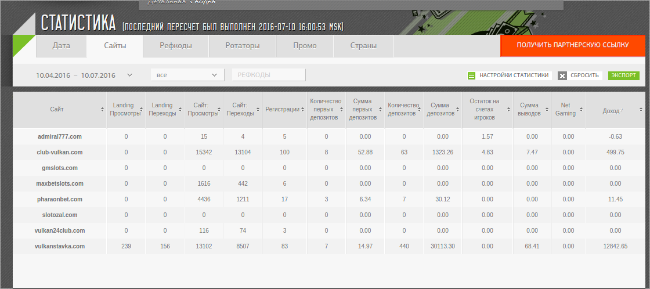Select the Сайты tab
650x289 pixels.
coord(115,46)
